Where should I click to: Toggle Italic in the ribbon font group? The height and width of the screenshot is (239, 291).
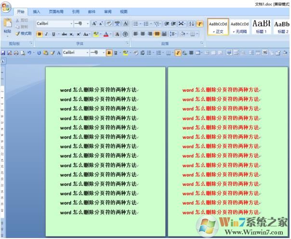[46, 34]
